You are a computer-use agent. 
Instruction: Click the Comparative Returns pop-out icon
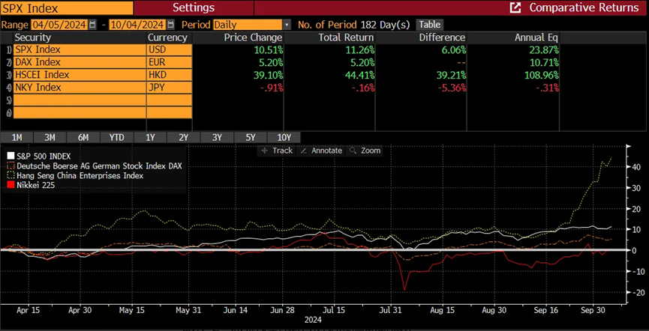click(515, 7)
